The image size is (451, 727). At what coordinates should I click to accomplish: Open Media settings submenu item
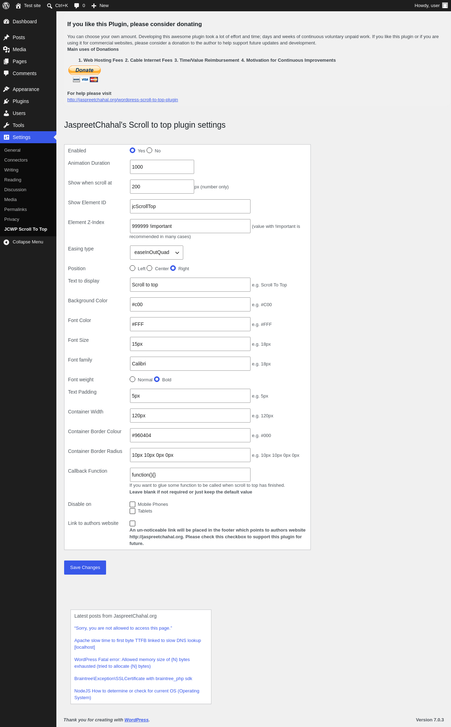click(11, 200)
